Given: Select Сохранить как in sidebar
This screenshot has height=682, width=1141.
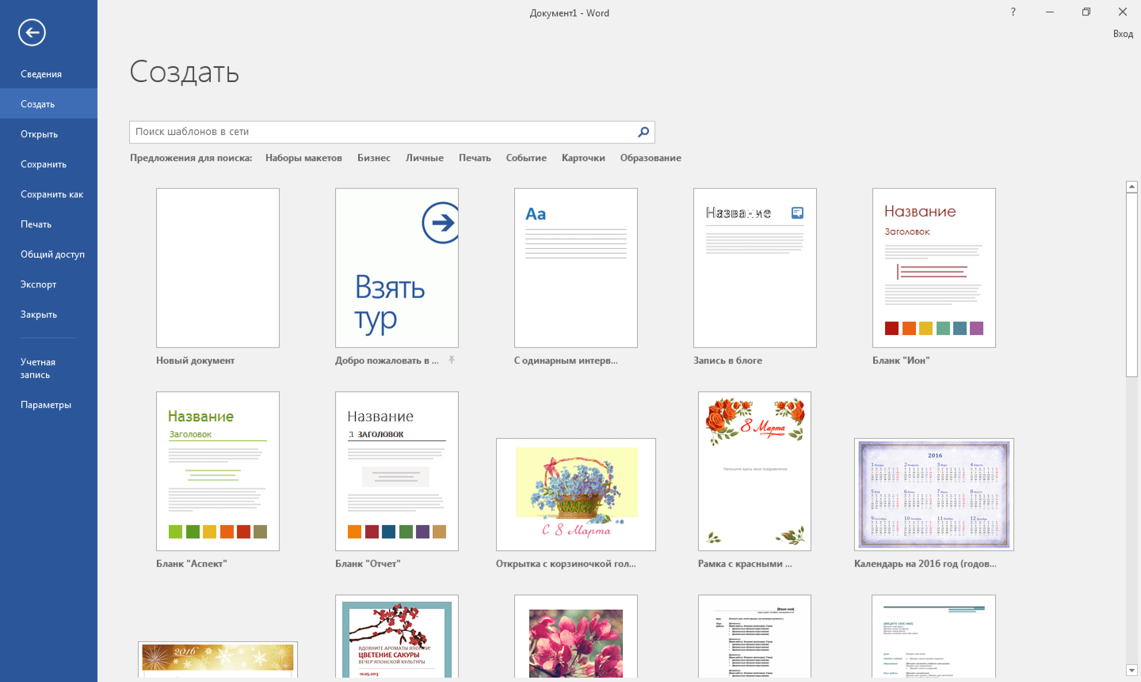Looking at the screenshot, I should [x=52, y=194].
